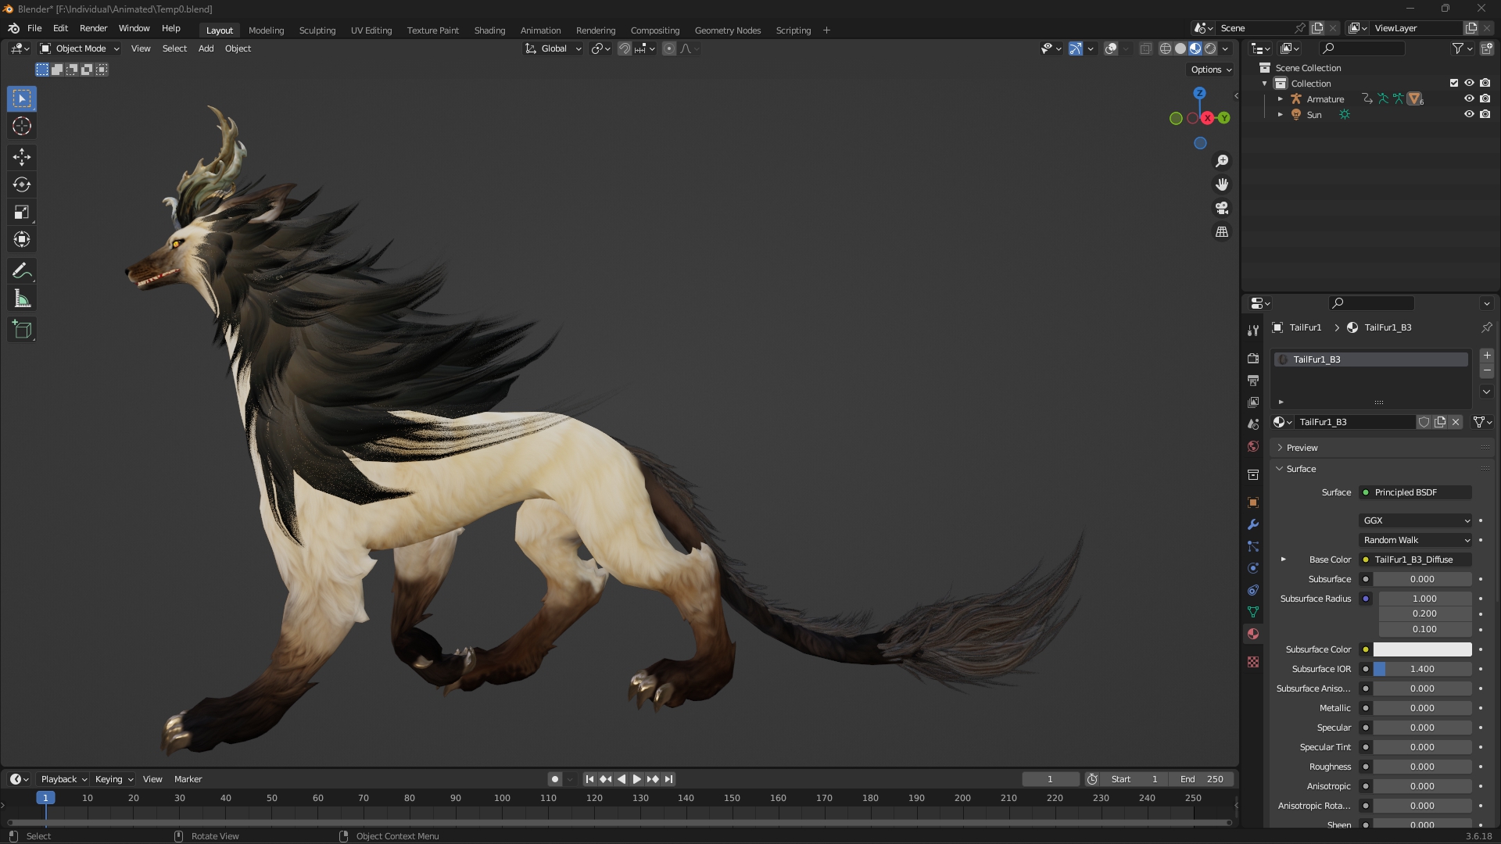The width and height of the screenshot is (1501, 844).
Task: Select the Add Cube tool
Action: 22,330
